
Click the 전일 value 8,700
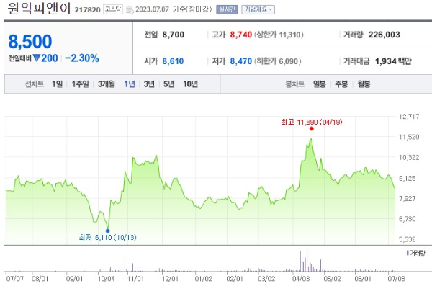click(x=174, y=35)
